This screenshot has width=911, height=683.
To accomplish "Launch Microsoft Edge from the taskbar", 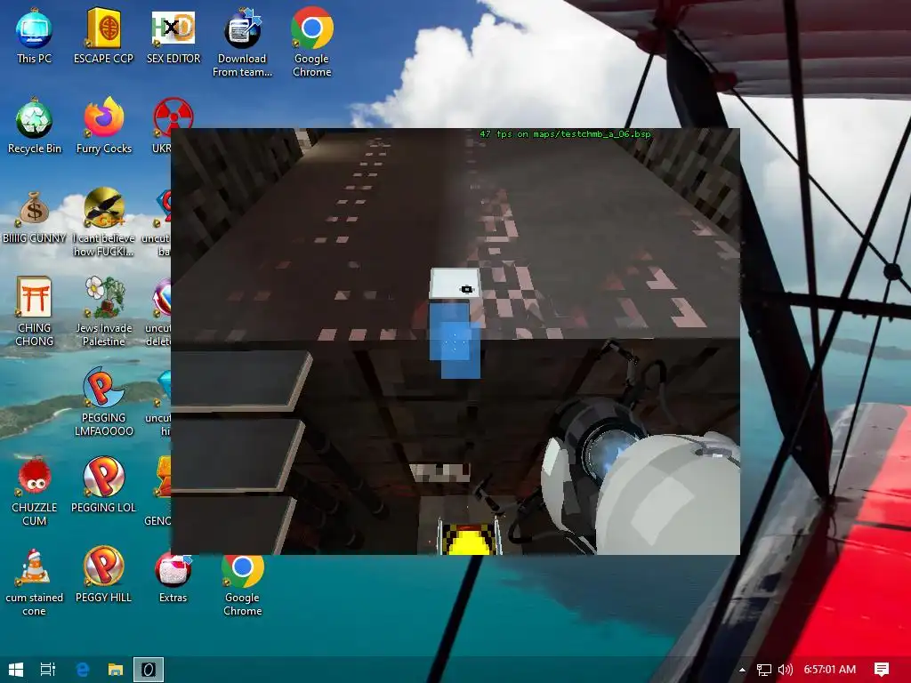I will pyautogui.click(x=83, y=670).
